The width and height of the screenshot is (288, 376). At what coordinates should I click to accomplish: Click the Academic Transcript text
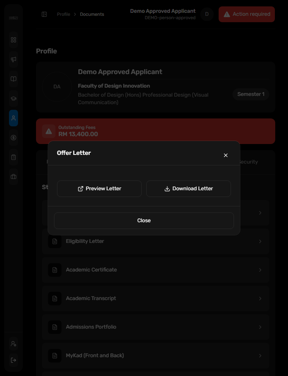pyautogui.click(x=91, y=298)
